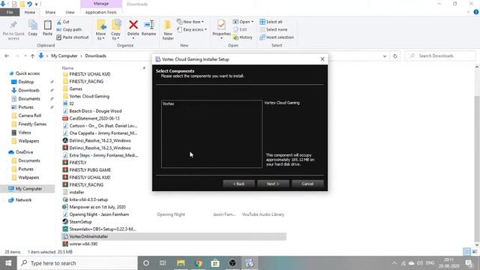Select Quick access in sidebar
Viewport: 480px width, 270px height.
tap(28, 73)
